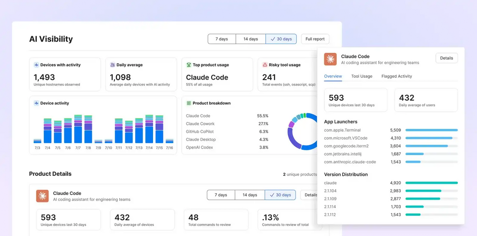Click the com.anthropic.claude-code launcher row
The image size is (477, 236).
[391, 162]
